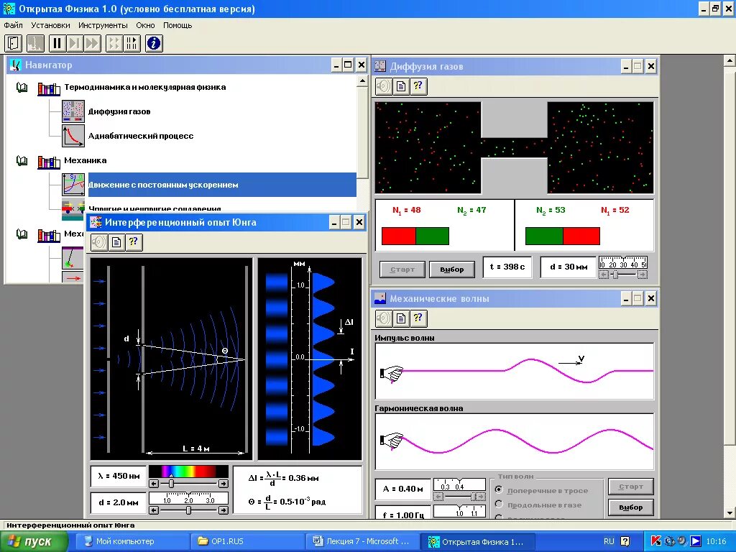Click help question icon in Диффузия газов window
Viewport: 736px width, 552px height.
418,86
